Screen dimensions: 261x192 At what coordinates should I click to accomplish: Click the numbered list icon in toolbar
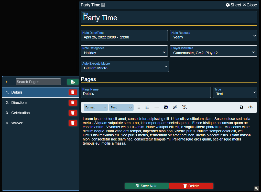coord(147,107)
